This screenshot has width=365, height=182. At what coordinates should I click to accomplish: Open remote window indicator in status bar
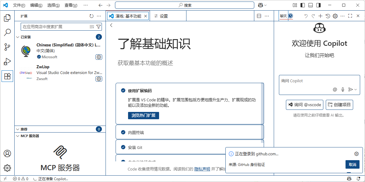pos(5,179)
